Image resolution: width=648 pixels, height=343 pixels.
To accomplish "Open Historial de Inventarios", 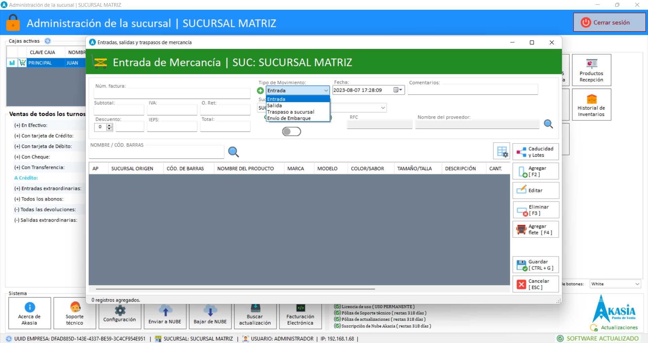I will pos(591,105).
